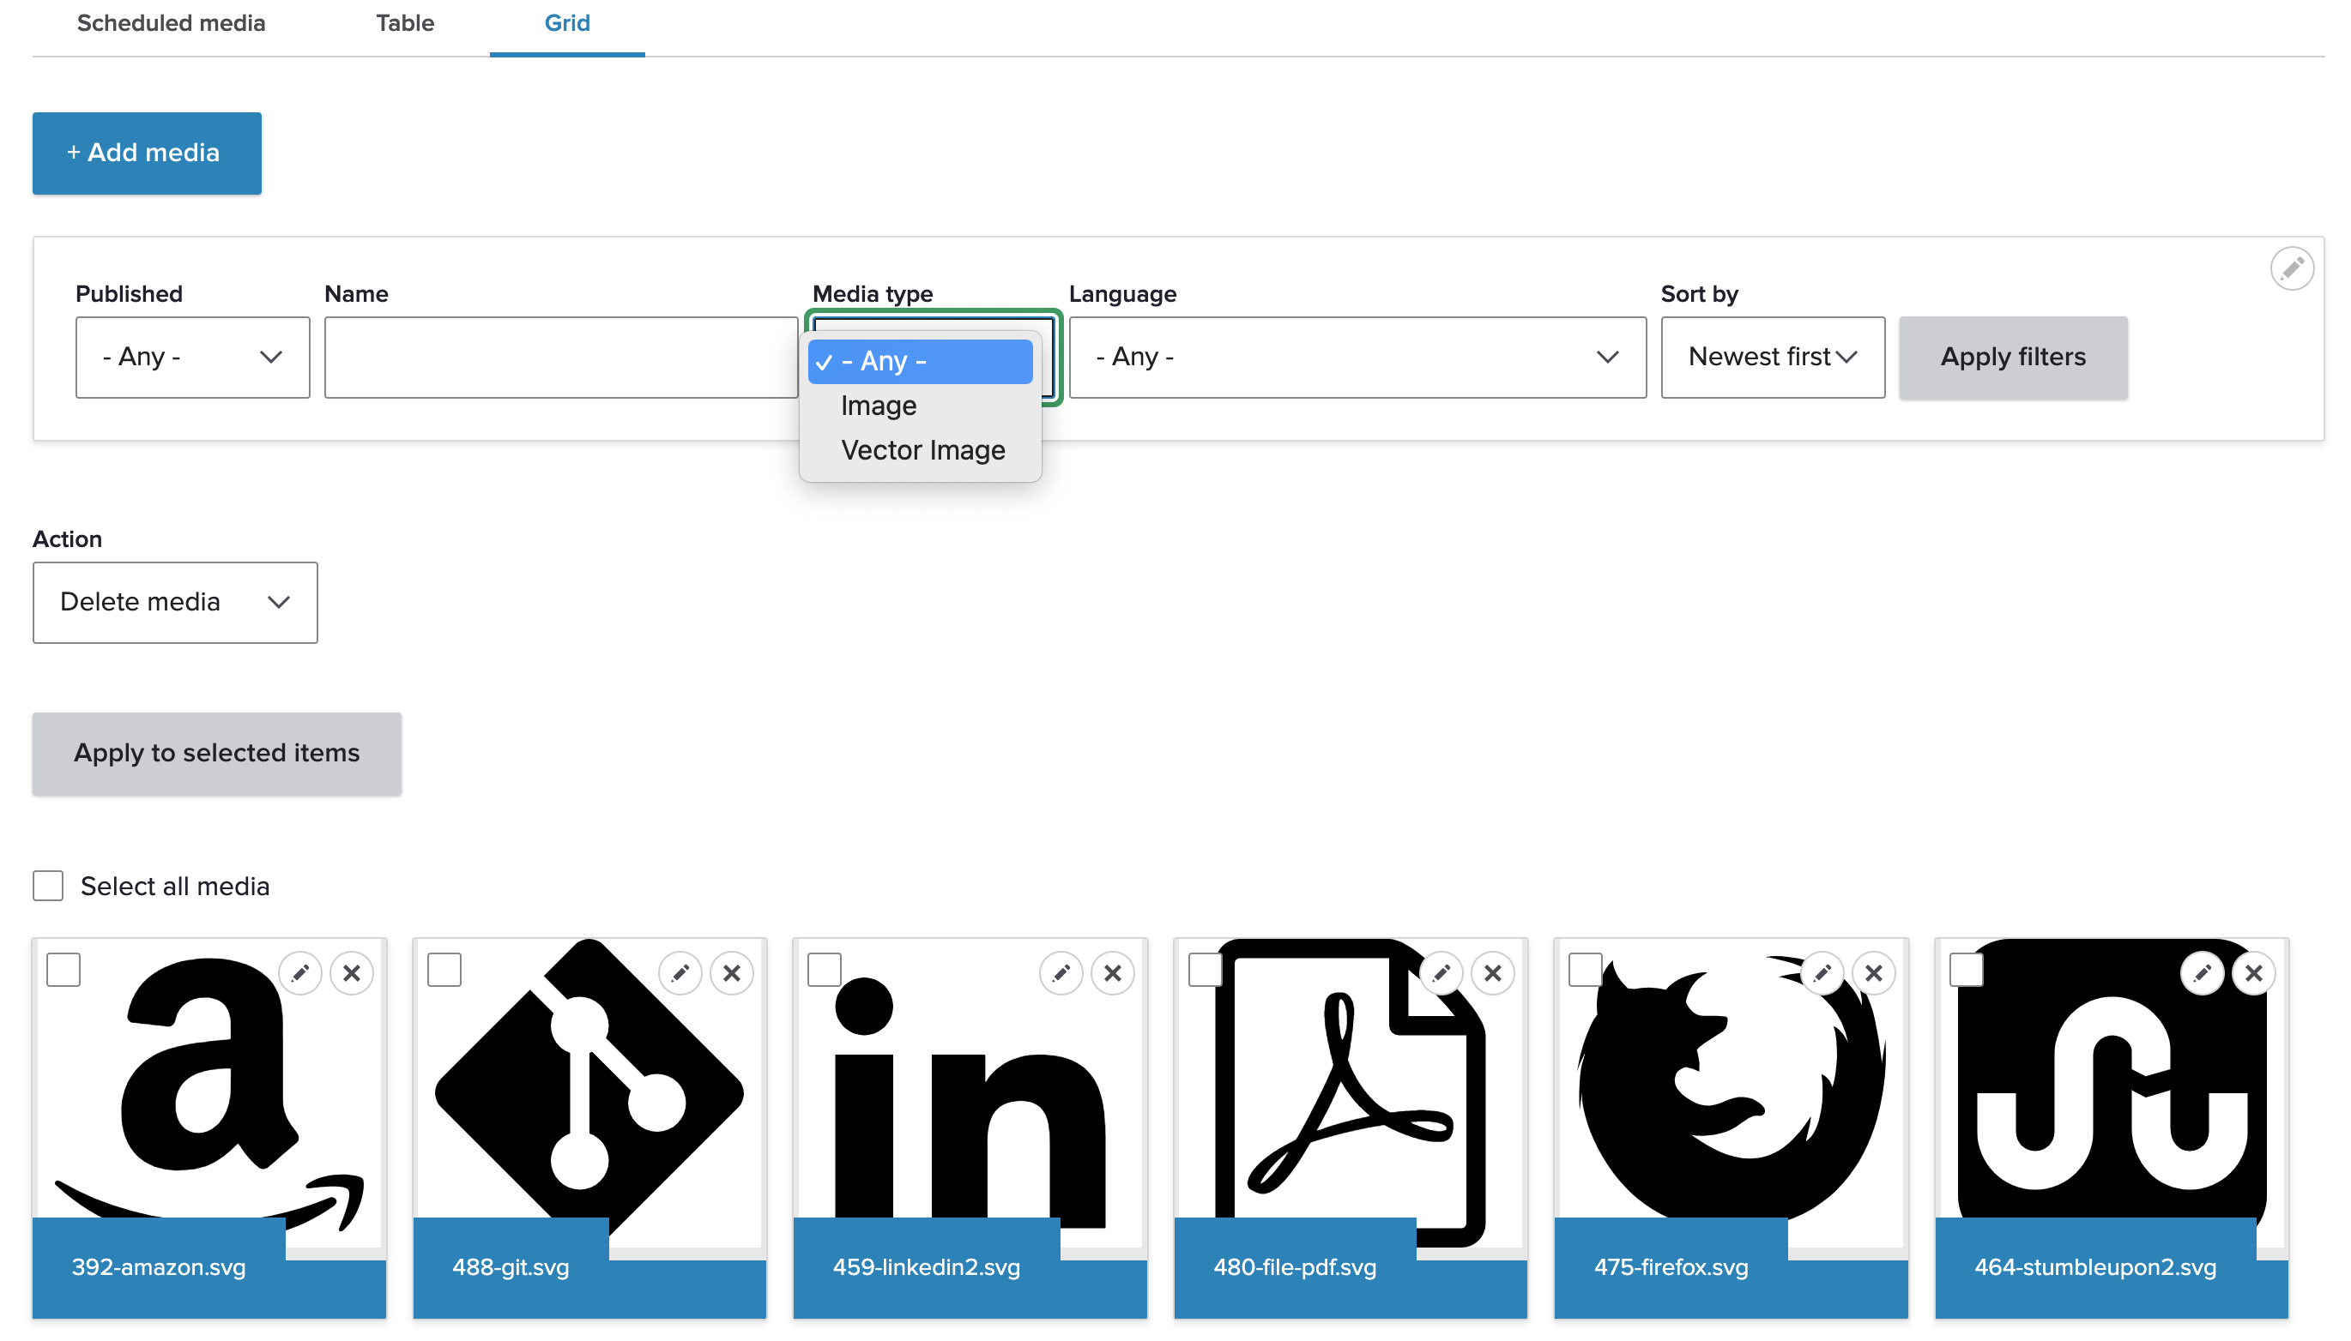Open the Language filter dropdown
This screenshot has width=2351, height=1341.
[x=1356, y=358]
